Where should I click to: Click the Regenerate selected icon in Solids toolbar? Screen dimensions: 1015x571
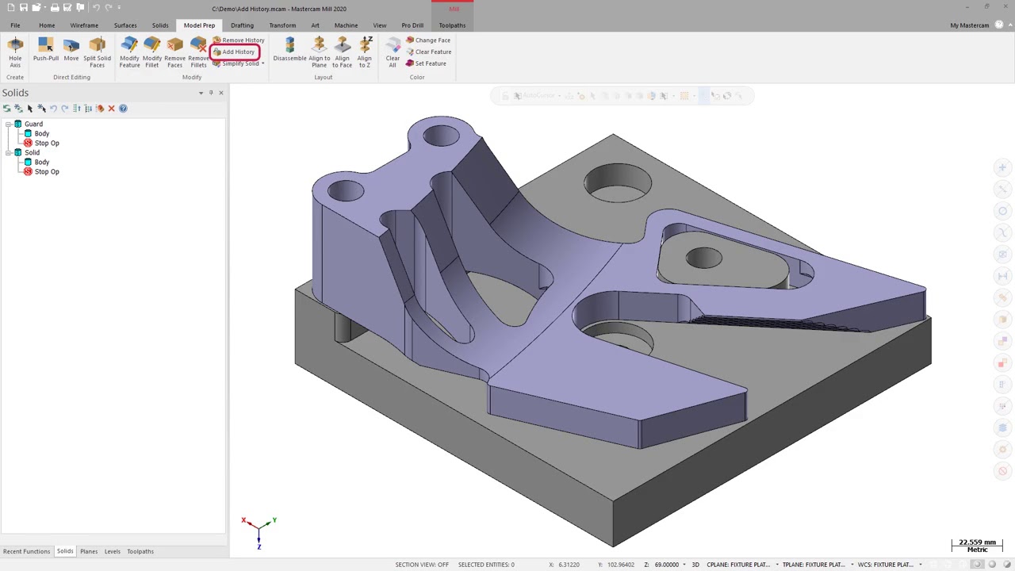click(x=7, y=109)
